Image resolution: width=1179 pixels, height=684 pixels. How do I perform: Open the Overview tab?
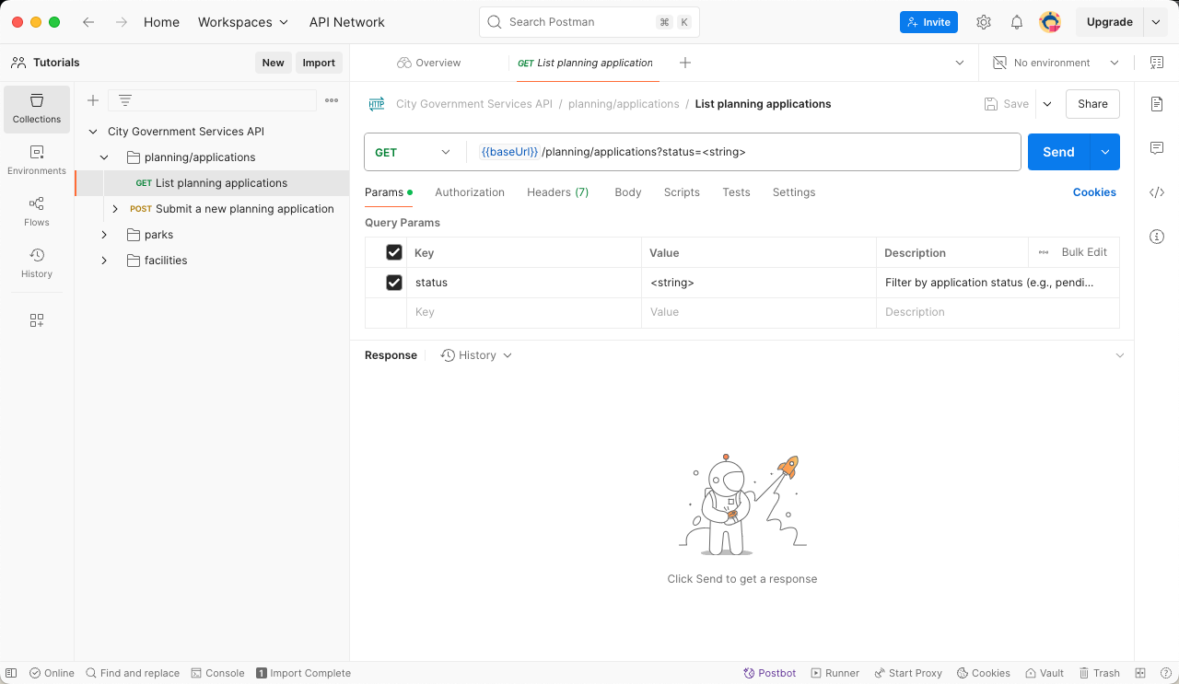coord(429,63)
